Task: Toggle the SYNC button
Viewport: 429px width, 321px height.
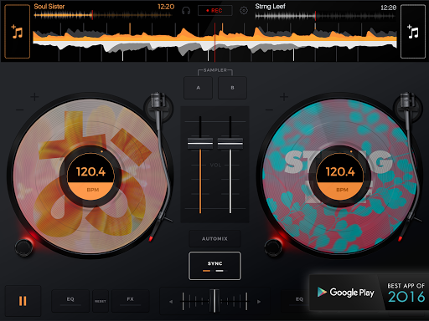Action: pos(214,266)
